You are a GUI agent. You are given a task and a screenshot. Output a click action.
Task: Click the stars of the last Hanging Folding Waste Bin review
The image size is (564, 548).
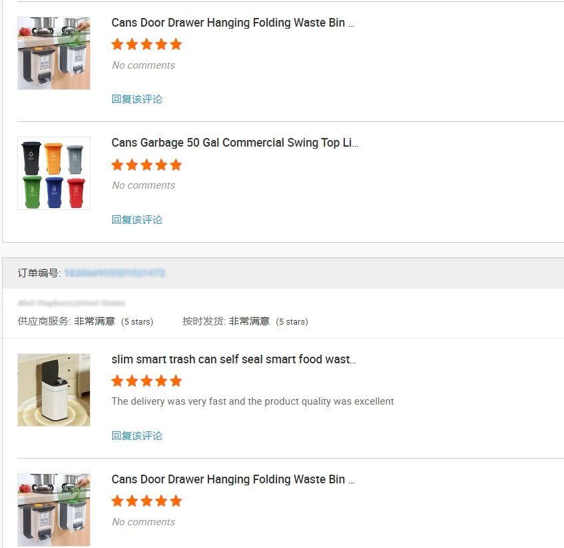pyautogui.click(x=146, y=501)
